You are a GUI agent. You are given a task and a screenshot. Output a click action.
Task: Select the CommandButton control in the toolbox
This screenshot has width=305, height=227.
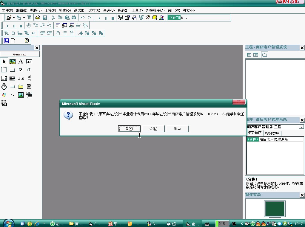tap(13, 70)
